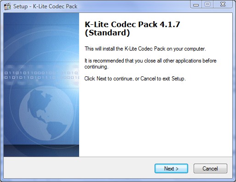Select the 'K-Lite Codec Pack 4.1.7' heading
The image size is (236, 182).
click(x=132, y=24)
